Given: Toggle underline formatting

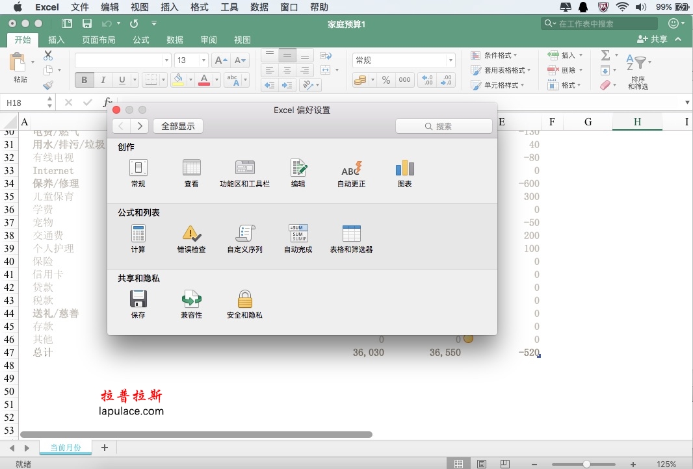Looking at the screenshot, I should (121, 79).
